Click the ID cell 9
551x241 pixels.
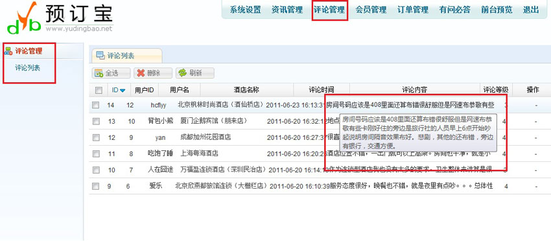110,186
